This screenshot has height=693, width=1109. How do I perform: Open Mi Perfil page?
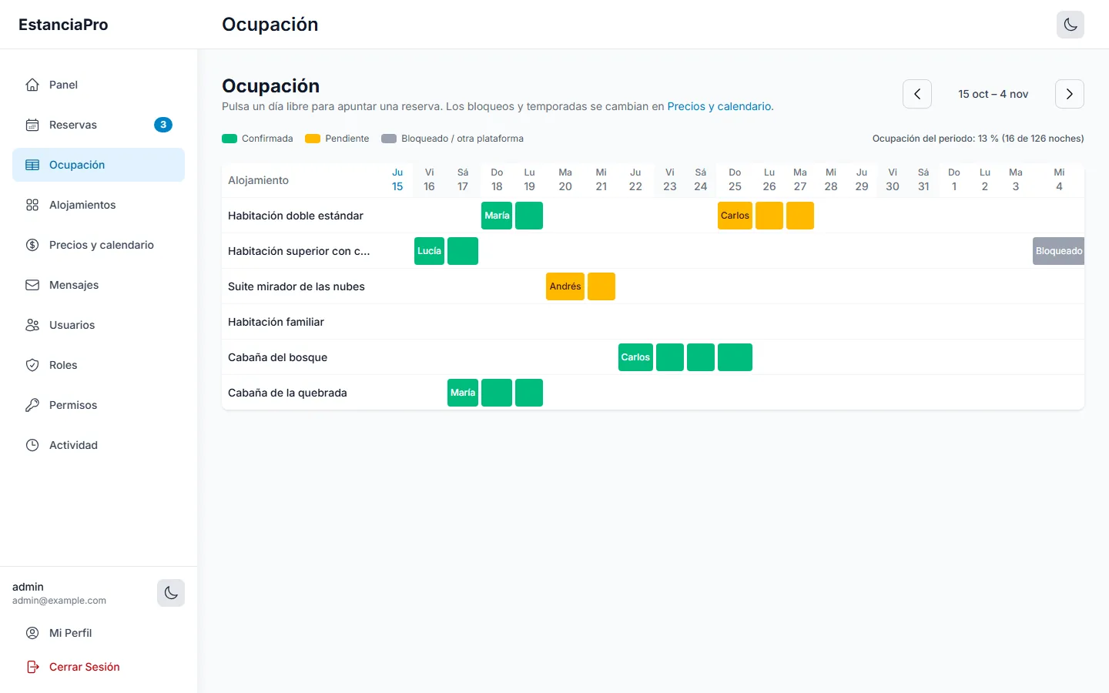[x=99, y=633]
